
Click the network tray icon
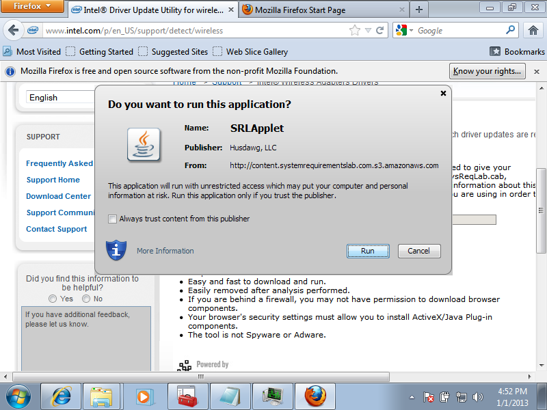pyautogui.click(x=461, y=397)
